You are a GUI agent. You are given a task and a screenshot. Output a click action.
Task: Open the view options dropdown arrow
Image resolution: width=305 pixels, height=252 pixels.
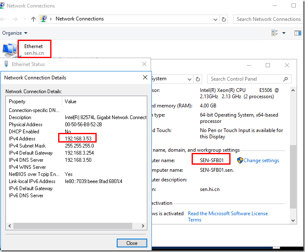click(x=284, y=33)
